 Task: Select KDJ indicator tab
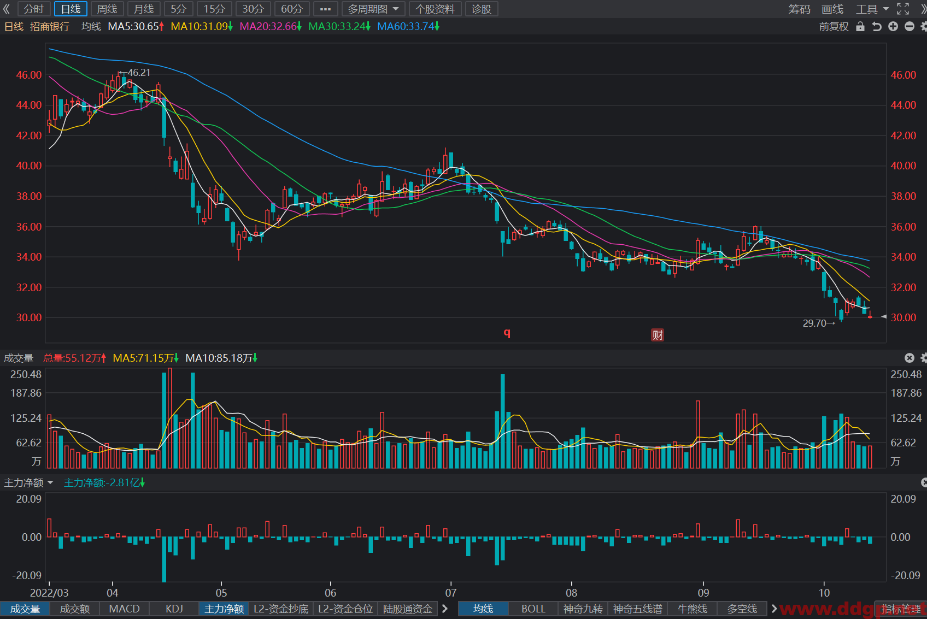tap(174, 609)
